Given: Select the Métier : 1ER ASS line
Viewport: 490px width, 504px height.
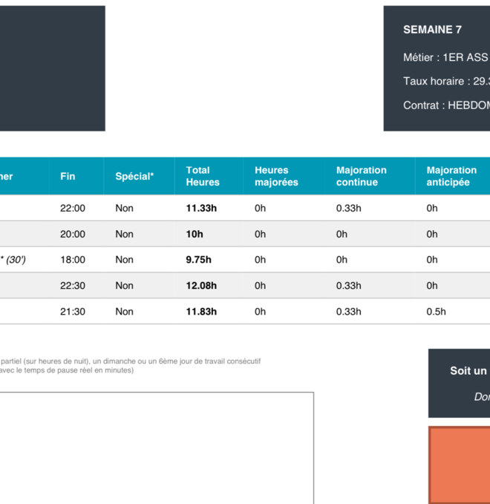Looking at the screenshot, I should pyautogui.click(x=446, y=57).
